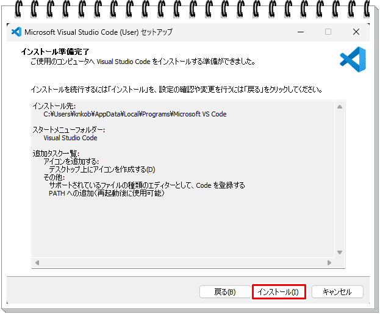Click the Visual Studio Code start menu folder entry

[x=70, y=138]
